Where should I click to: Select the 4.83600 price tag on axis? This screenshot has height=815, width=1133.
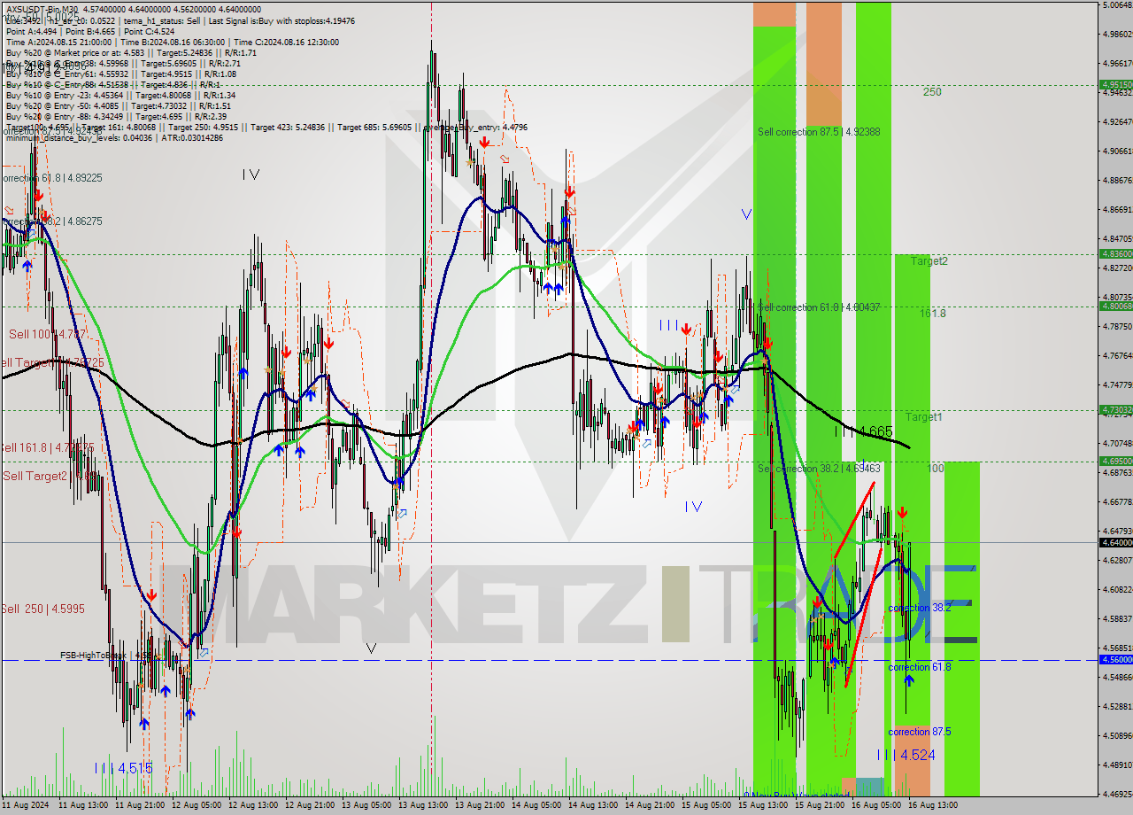tap(1115, 253)
